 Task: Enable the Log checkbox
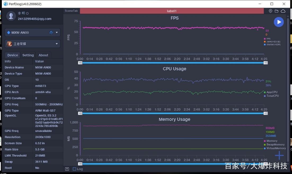pyautogui.click(x=74, y=169)
